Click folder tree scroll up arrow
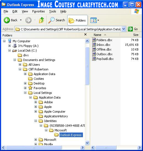This screenshot has height=151, width=143. [x=87, y=41]
